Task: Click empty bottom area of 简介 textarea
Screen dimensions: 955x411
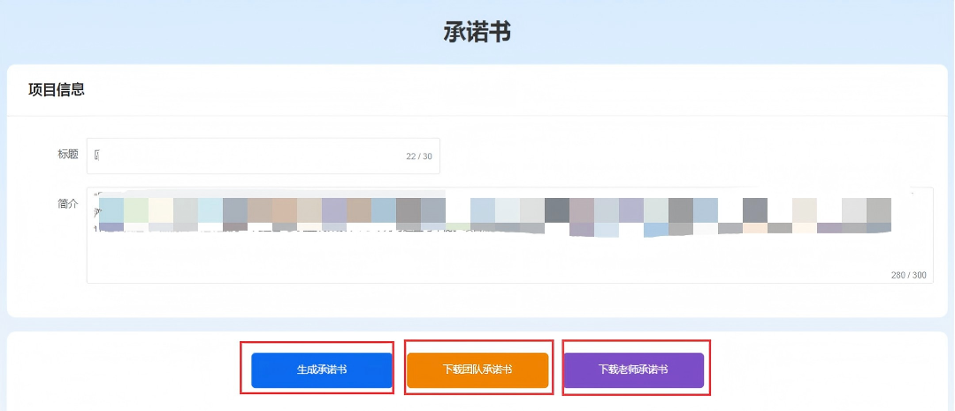Action: (442, 265)
